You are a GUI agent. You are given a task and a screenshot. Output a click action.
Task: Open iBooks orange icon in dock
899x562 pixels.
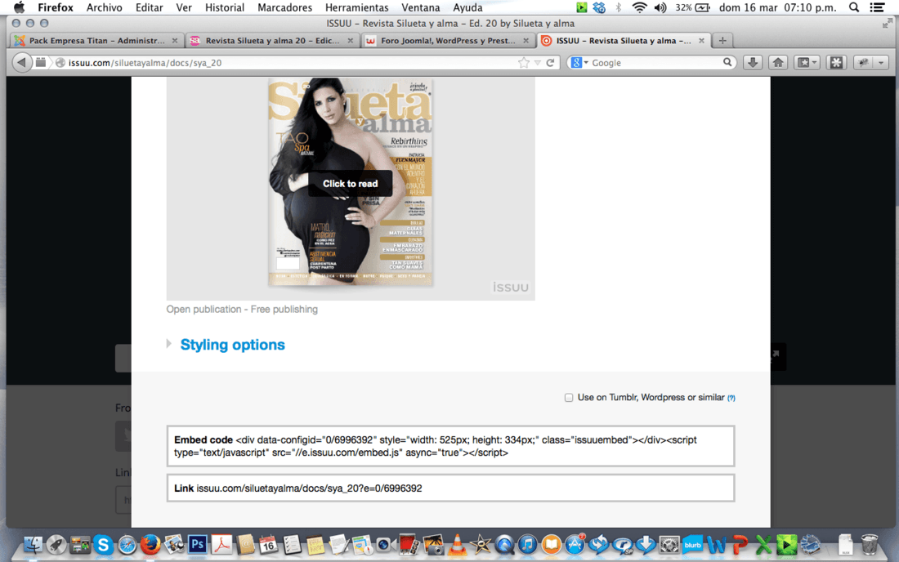(551, 544)
